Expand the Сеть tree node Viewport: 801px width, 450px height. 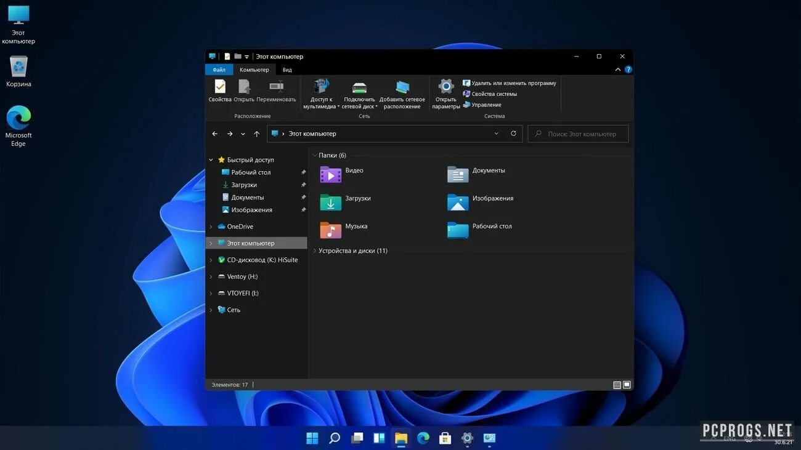tap(211, 310)
